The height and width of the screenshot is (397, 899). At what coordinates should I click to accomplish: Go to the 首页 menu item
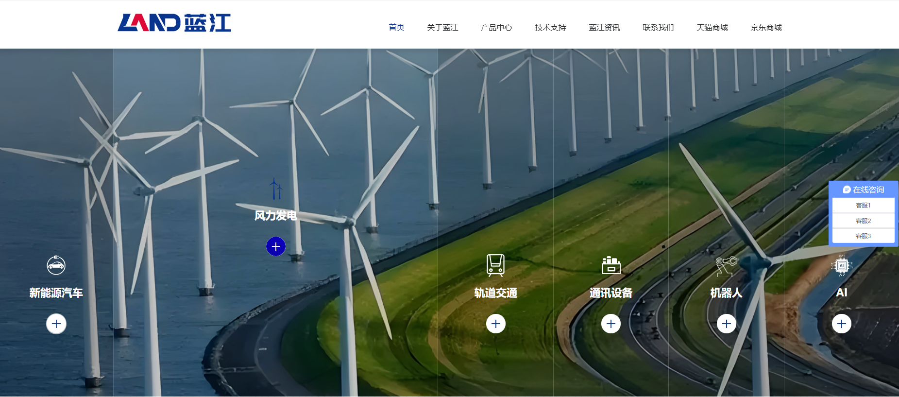[396, 27]
